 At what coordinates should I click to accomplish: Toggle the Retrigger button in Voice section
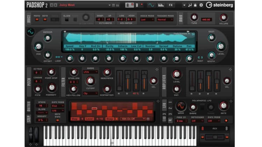[45, 20]
